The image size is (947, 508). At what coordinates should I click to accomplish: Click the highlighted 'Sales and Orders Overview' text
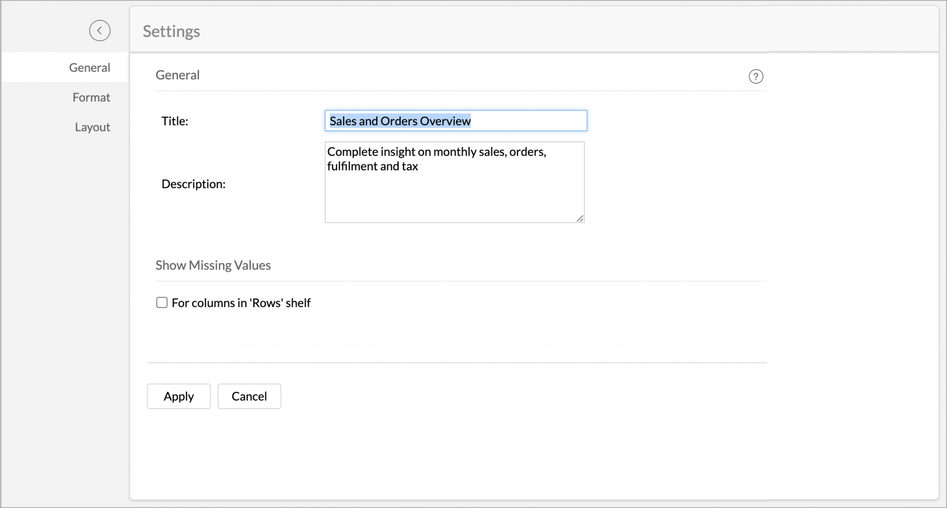[400, 121]
